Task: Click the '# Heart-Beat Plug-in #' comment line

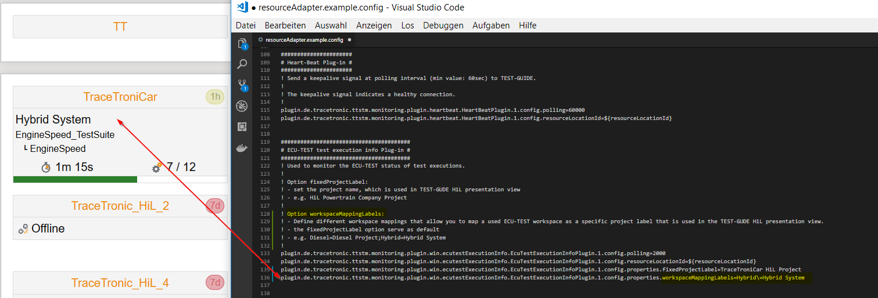Action: 317,62
